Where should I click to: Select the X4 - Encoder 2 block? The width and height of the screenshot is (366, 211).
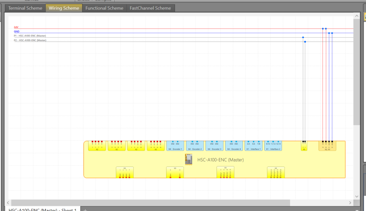click(195, 146)
